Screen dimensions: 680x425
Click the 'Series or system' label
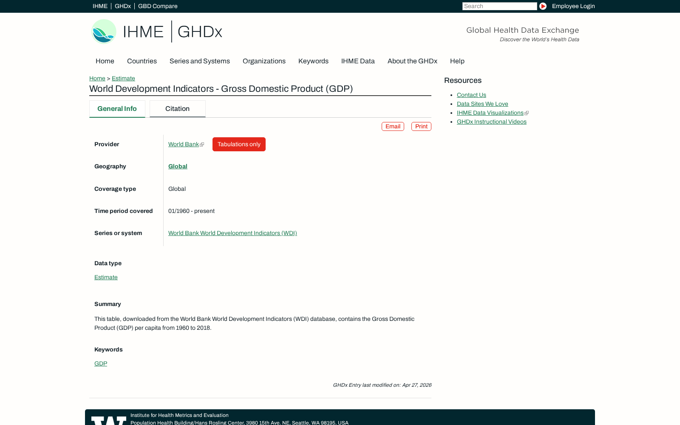tap(118, 233)
